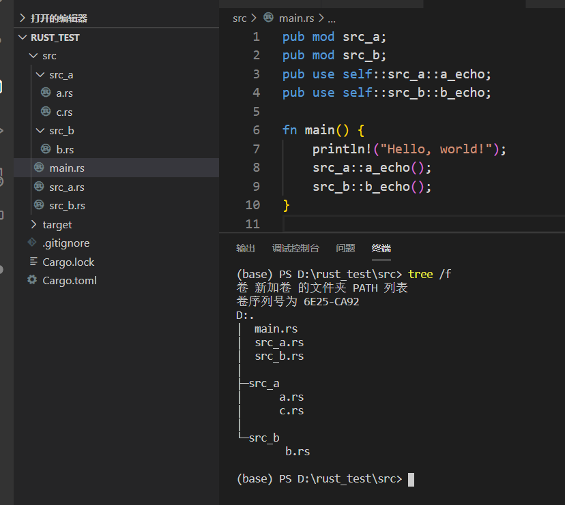The width and height of the screenshot is (565, 505).
Task: Click the Rust icon beside main.rs in explorer
Action: [x=39, y=168]
